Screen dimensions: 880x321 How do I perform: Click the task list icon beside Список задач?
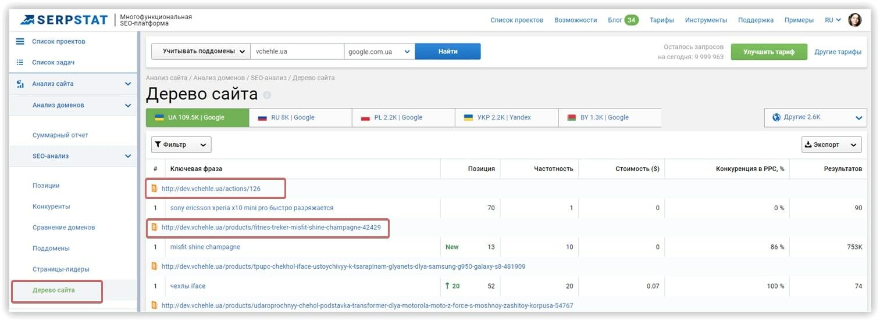coord(20,62)
